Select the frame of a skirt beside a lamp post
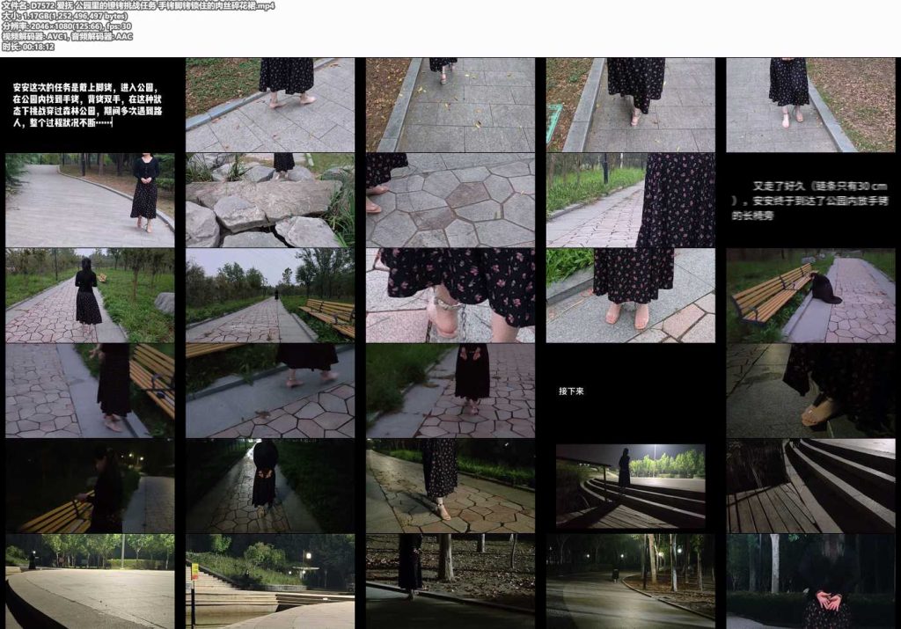 click(x=630, y=200)
